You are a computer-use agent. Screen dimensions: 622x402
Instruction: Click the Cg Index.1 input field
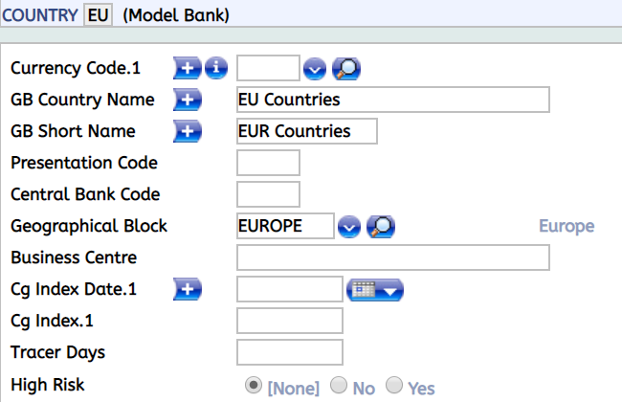coord(289,321)
